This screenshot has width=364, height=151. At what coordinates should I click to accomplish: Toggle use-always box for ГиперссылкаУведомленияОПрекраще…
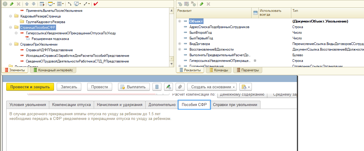tap(255, 60)
